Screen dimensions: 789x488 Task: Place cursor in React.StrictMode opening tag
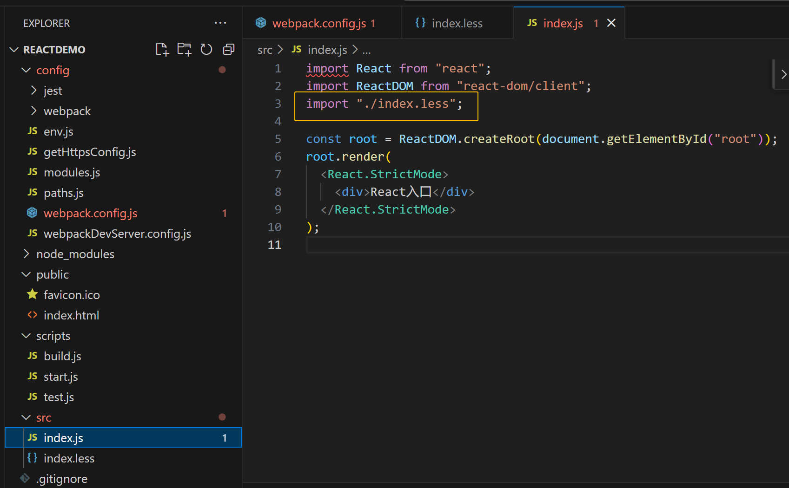click(385, 174)
